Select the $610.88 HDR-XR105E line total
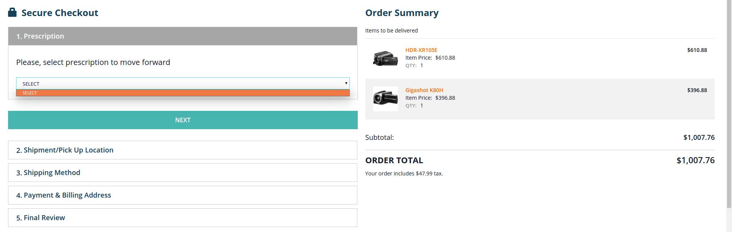732x232 pixels. [x=697, y=50]
